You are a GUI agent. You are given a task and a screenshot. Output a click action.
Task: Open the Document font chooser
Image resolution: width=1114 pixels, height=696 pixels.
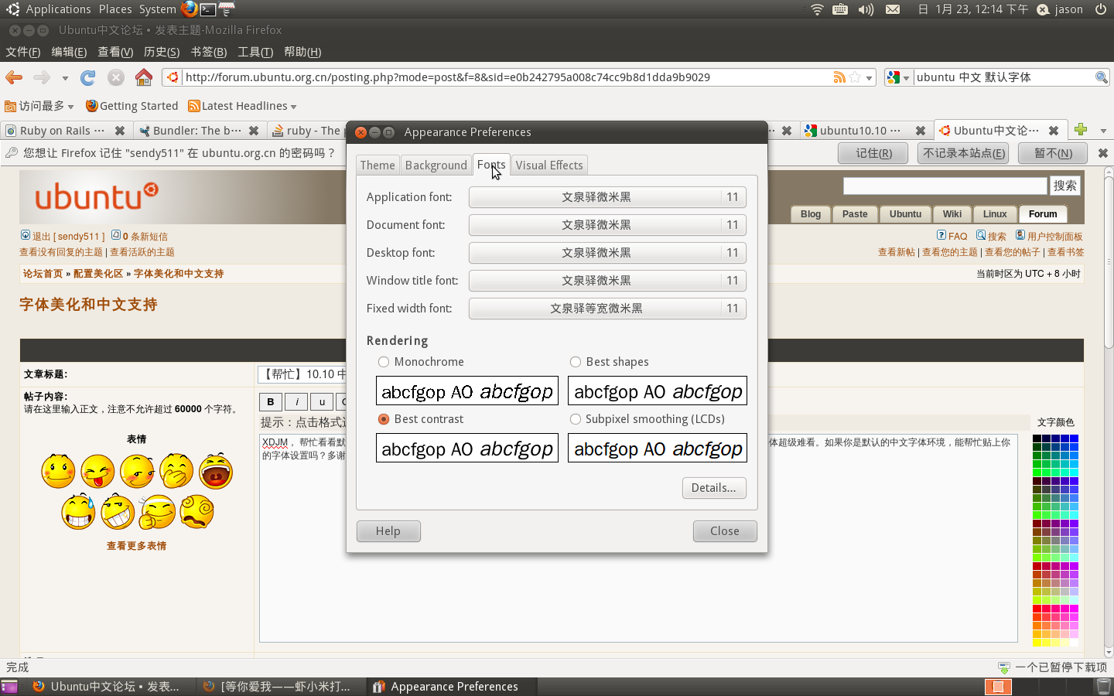click(607, 225)
